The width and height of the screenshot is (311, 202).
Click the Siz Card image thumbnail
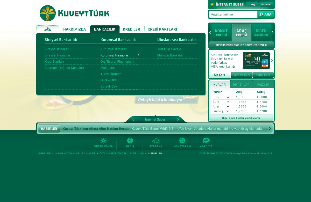click(x=256, y=60)
